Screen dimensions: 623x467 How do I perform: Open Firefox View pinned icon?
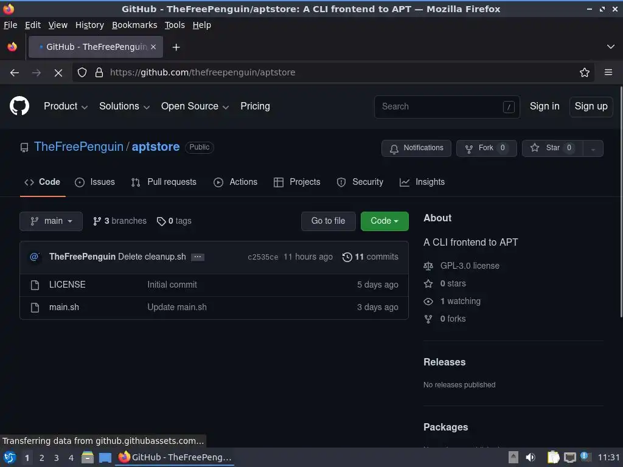12,47
